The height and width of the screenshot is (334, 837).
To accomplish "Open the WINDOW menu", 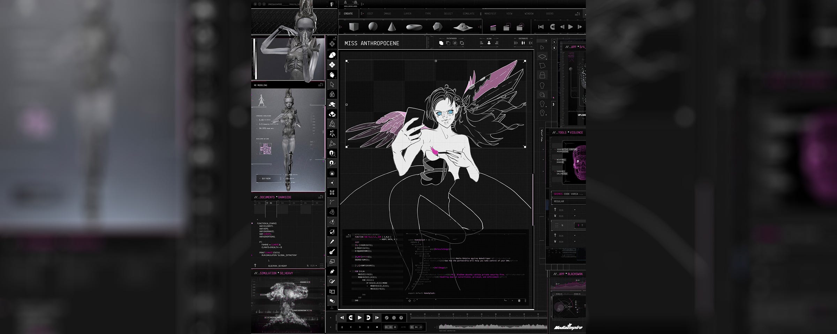I will [x=529, y=14].
